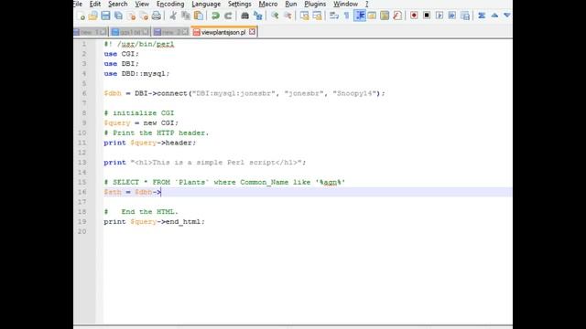Screen dimensions: 586x329
Task: Toggle the highlighted Indent Guide button
Action: tap(360, 16)
